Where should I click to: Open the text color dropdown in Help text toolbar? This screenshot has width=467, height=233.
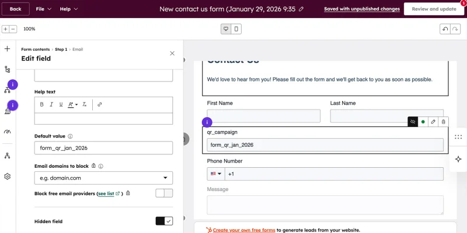click(72, 104)
